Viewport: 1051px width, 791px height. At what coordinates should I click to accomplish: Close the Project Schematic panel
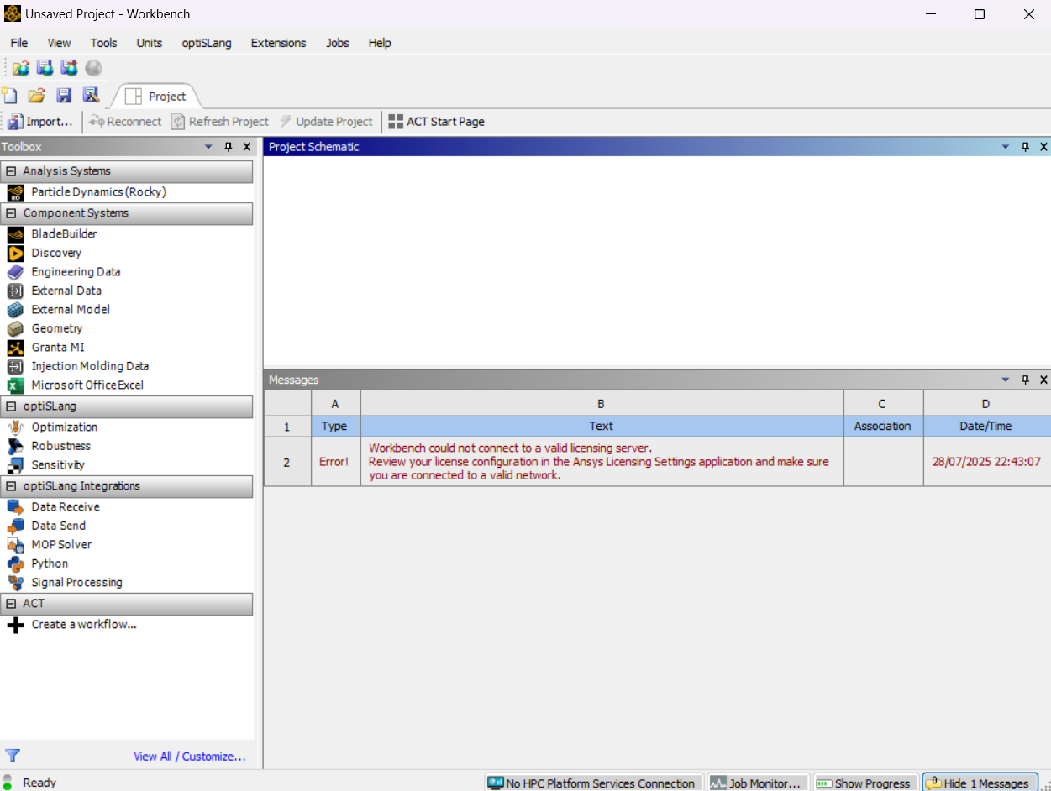tap(1043, 147)
